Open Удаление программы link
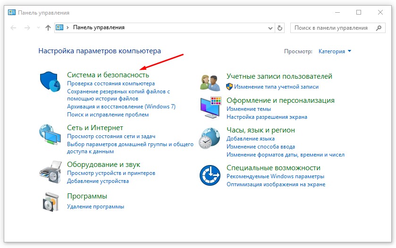 (95, 207)
